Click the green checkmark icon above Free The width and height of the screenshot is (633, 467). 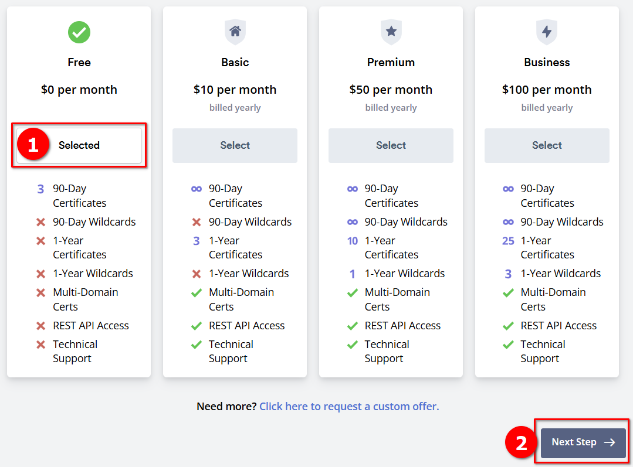pyautogui.click(x=79, y=32)
